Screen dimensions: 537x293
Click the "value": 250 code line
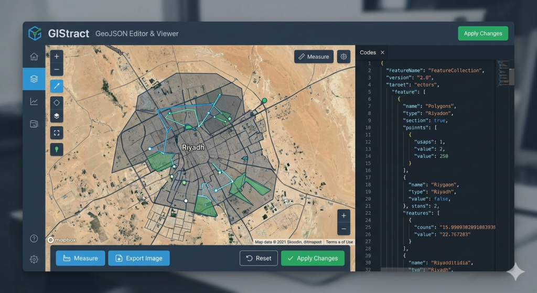tap(431, 156)
